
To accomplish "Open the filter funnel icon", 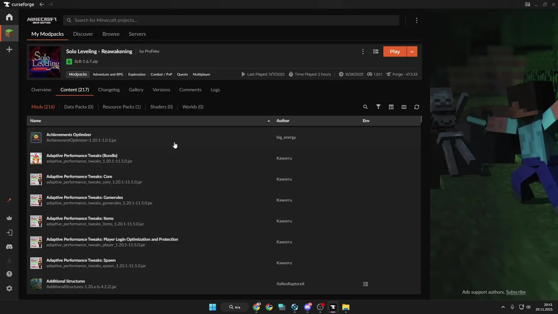I will [378, 107].
